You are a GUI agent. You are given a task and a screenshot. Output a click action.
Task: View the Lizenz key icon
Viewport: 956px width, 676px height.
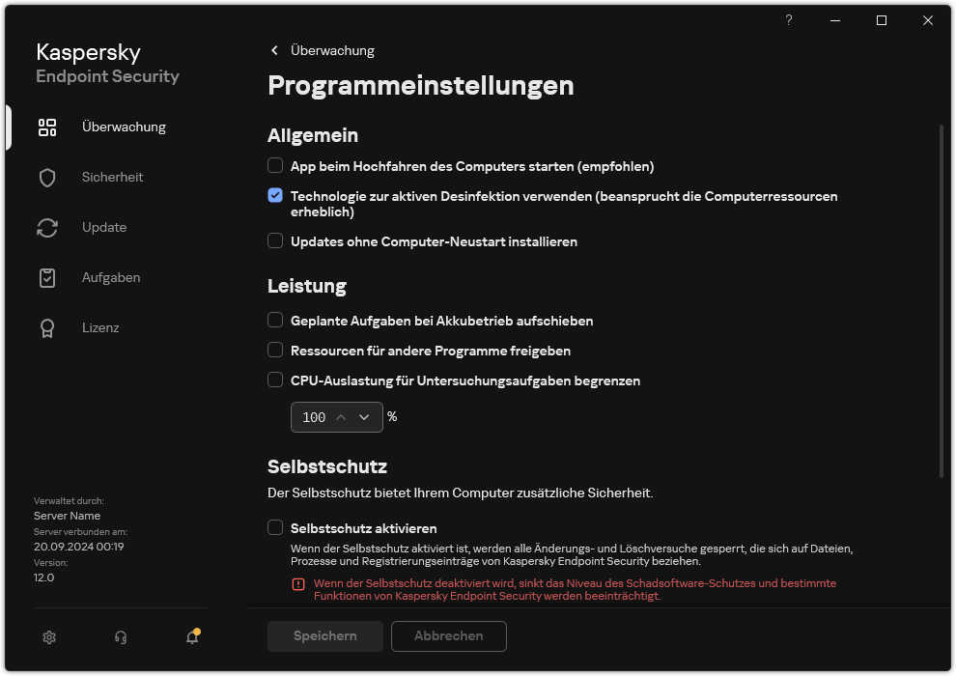[x=46, y=327]
